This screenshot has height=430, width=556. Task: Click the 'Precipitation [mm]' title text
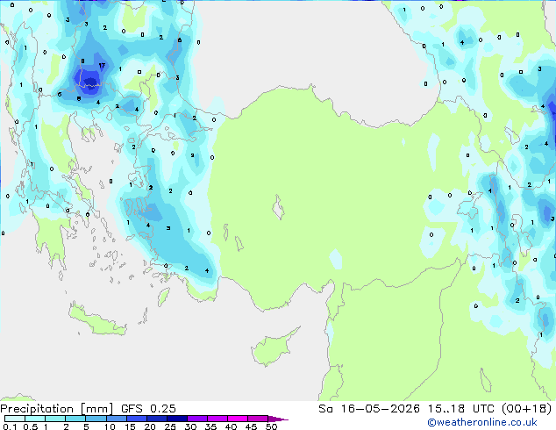coord(57,409)
